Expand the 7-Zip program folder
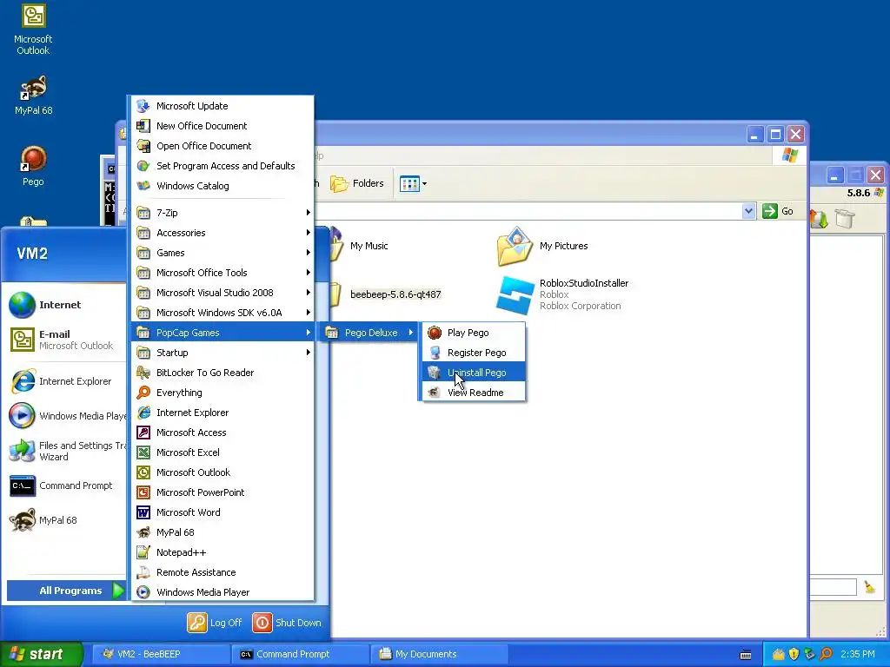 click(x=222, y=213)
